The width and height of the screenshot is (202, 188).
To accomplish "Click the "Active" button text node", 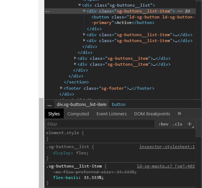I will [x=124, y=23].
